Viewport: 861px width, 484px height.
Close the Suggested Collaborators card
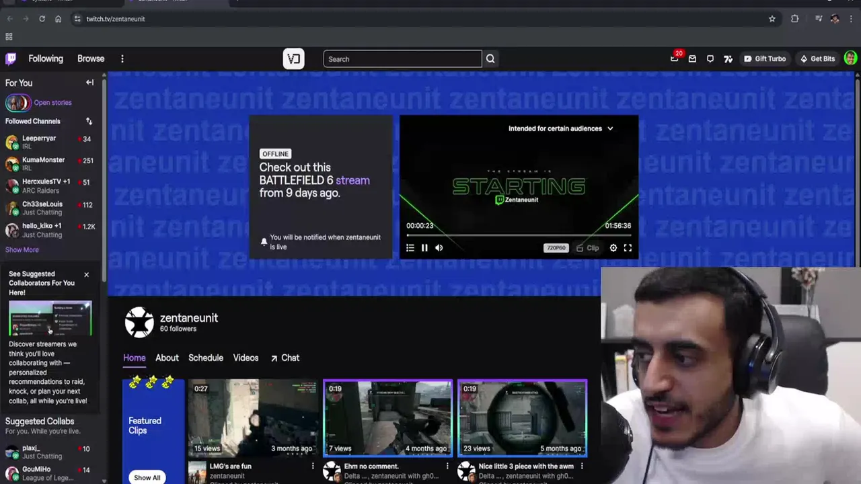click(x=86, y=274)
